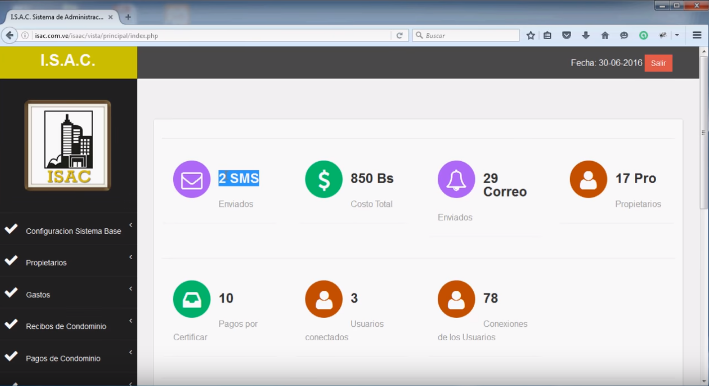Image resolution: width=709 pixels, height=386 pixels.
Task: Click the red Salir button
Action: coord(658,63)
